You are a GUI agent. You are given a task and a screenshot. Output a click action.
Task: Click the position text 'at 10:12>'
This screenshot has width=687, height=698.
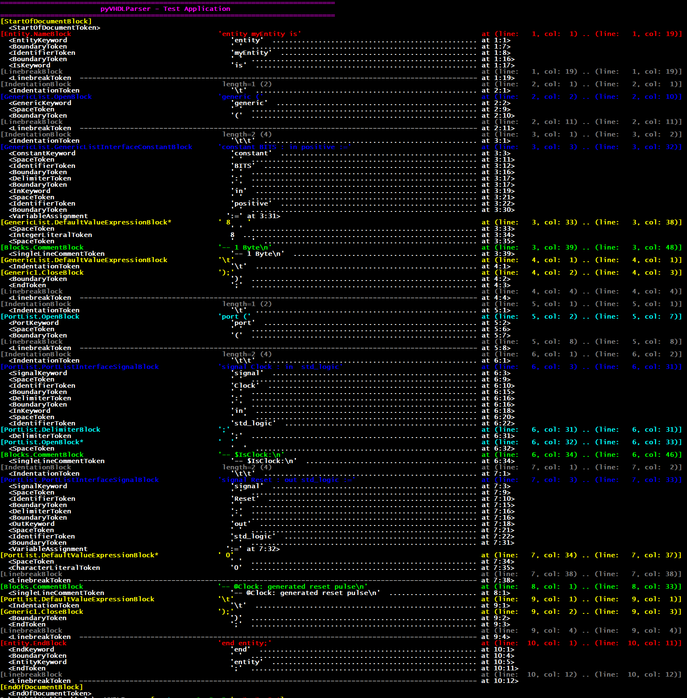[500, 681]
